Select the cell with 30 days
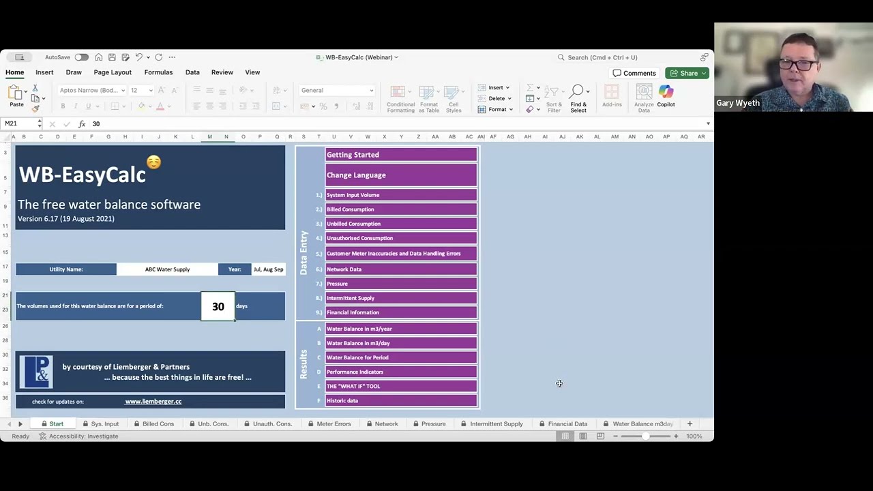This screenshot has height=491, width=873. click(218, 306)
